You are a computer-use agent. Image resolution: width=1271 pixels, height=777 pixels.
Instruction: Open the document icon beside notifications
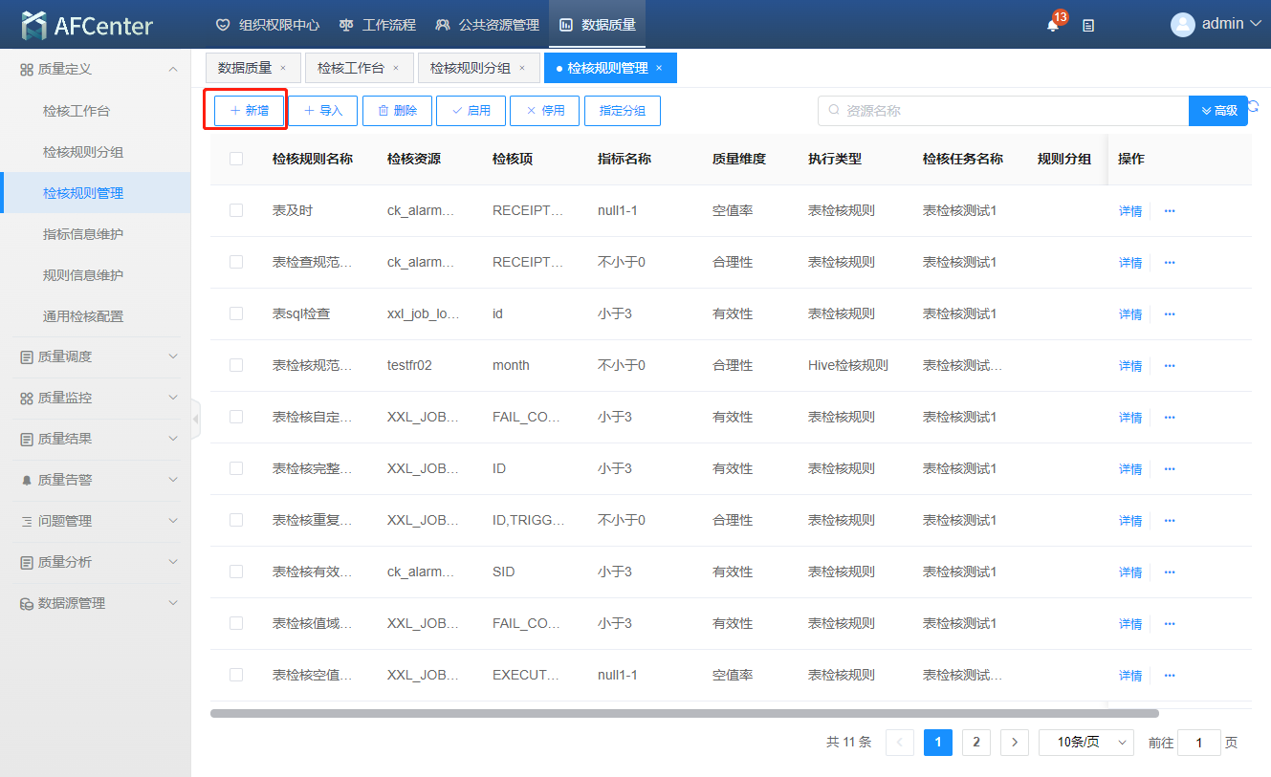pos(1088,26)
